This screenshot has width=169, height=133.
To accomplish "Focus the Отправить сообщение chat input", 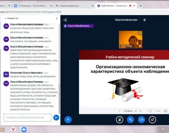I will pyautogui.click(x=27, y=118).
